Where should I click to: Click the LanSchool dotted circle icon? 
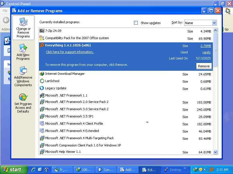click(42, 81)
